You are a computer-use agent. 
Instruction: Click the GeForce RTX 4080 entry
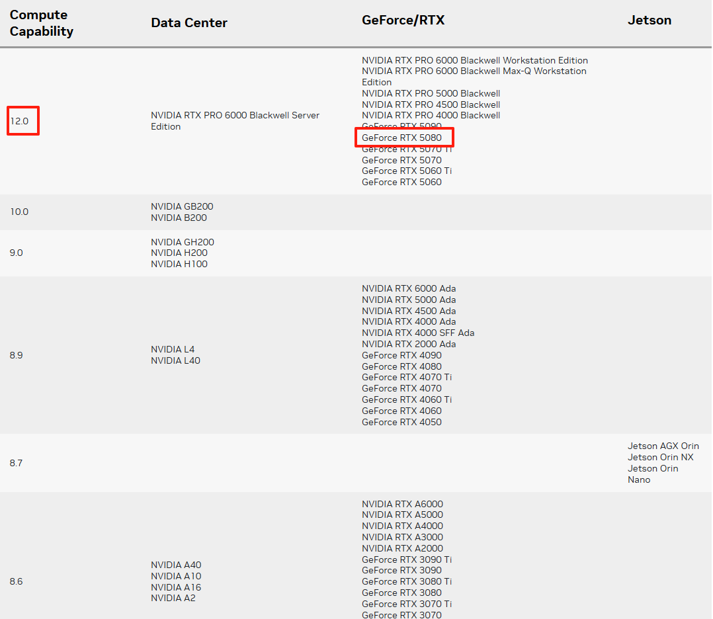[x=401, y=366]
